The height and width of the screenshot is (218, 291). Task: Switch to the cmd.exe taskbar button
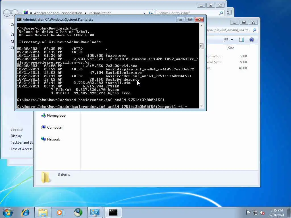[113, 212]
